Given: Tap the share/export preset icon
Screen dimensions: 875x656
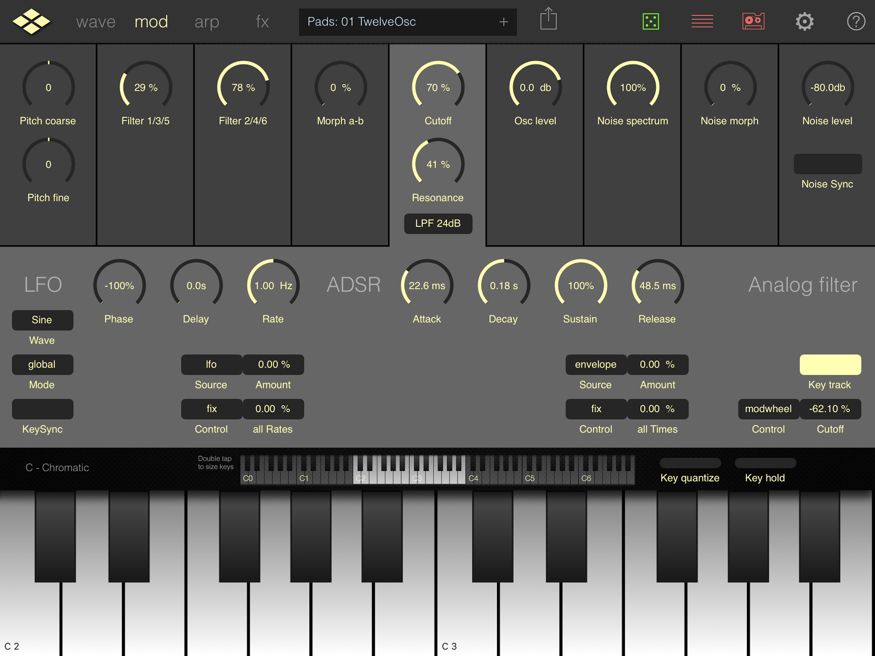Looking at the screenshot, I should pos(548,19).
